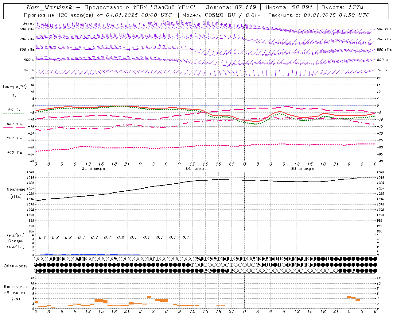Select the left 700 гПа wind level label

(x=27, y=39)
